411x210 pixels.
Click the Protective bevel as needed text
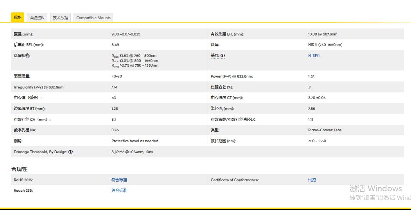pos(135,141)
